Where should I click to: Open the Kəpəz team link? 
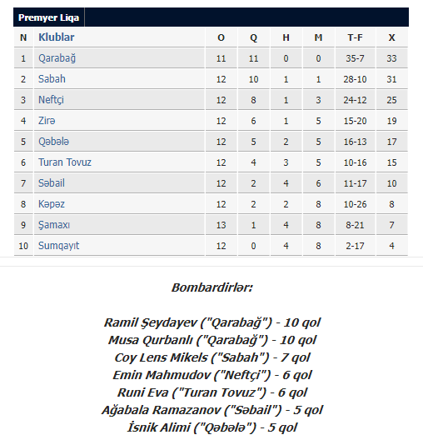tap(52, 204)
